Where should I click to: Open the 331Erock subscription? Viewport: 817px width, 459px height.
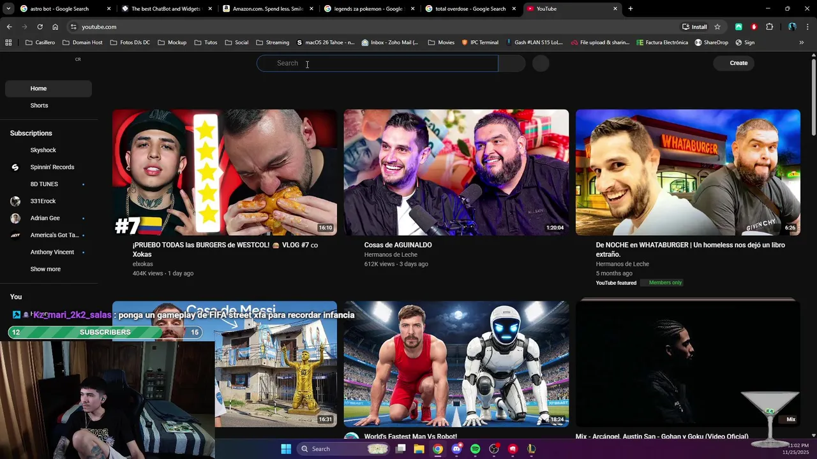click(49, 201)
